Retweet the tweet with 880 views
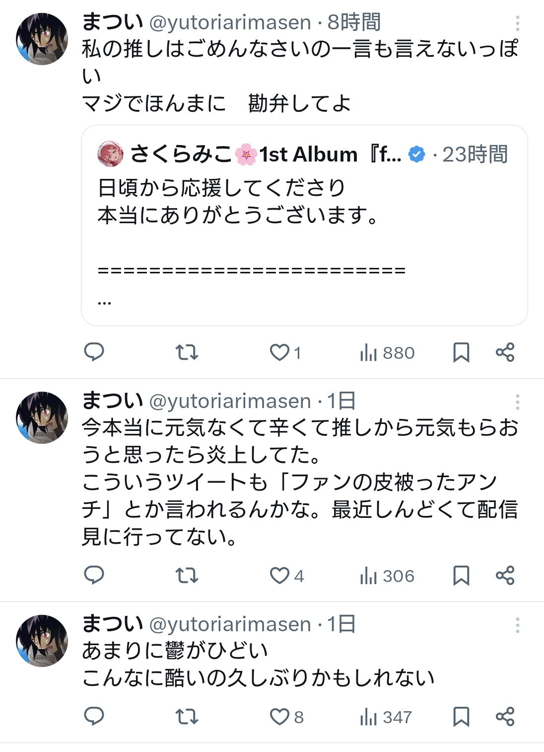 (187, 352)
